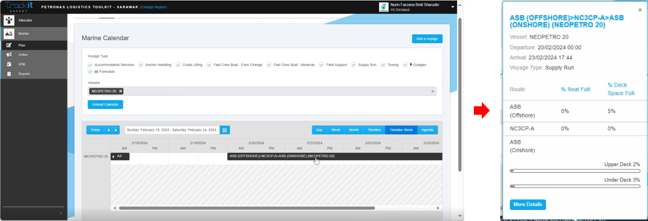Toggle Anchor Handling checkbox
Screen dimensions: 648x221
coord(140,65)
